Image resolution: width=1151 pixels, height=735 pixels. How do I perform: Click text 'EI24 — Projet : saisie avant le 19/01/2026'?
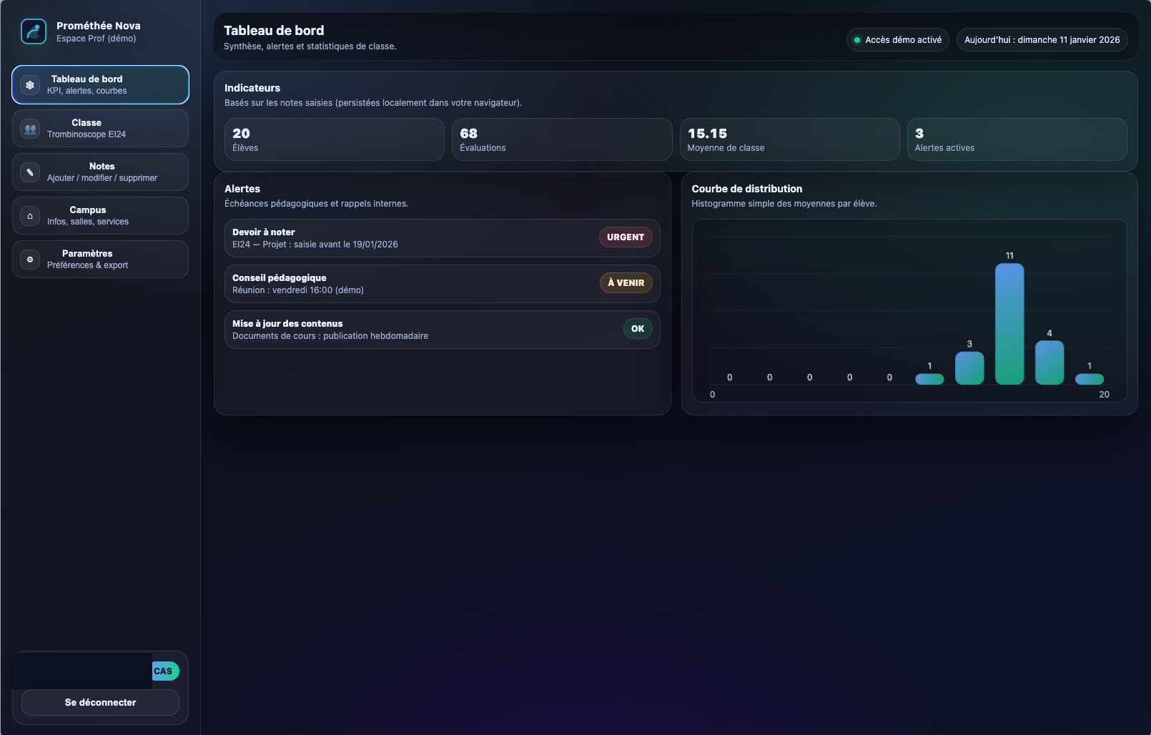click(x=315, y=245)
